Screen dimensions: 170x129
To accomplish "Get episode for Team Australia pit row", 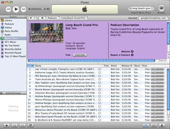I will [x=157, y=79].
